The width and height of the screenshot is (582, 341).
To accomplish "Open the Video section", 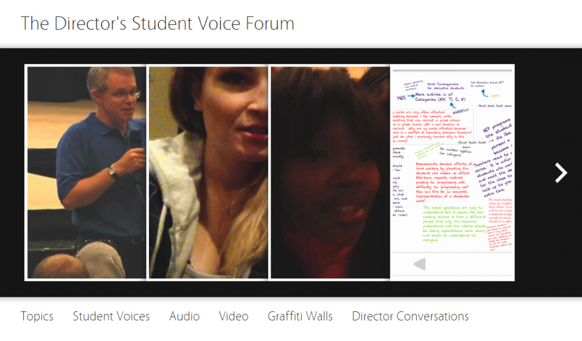I will tap(234, 317).
